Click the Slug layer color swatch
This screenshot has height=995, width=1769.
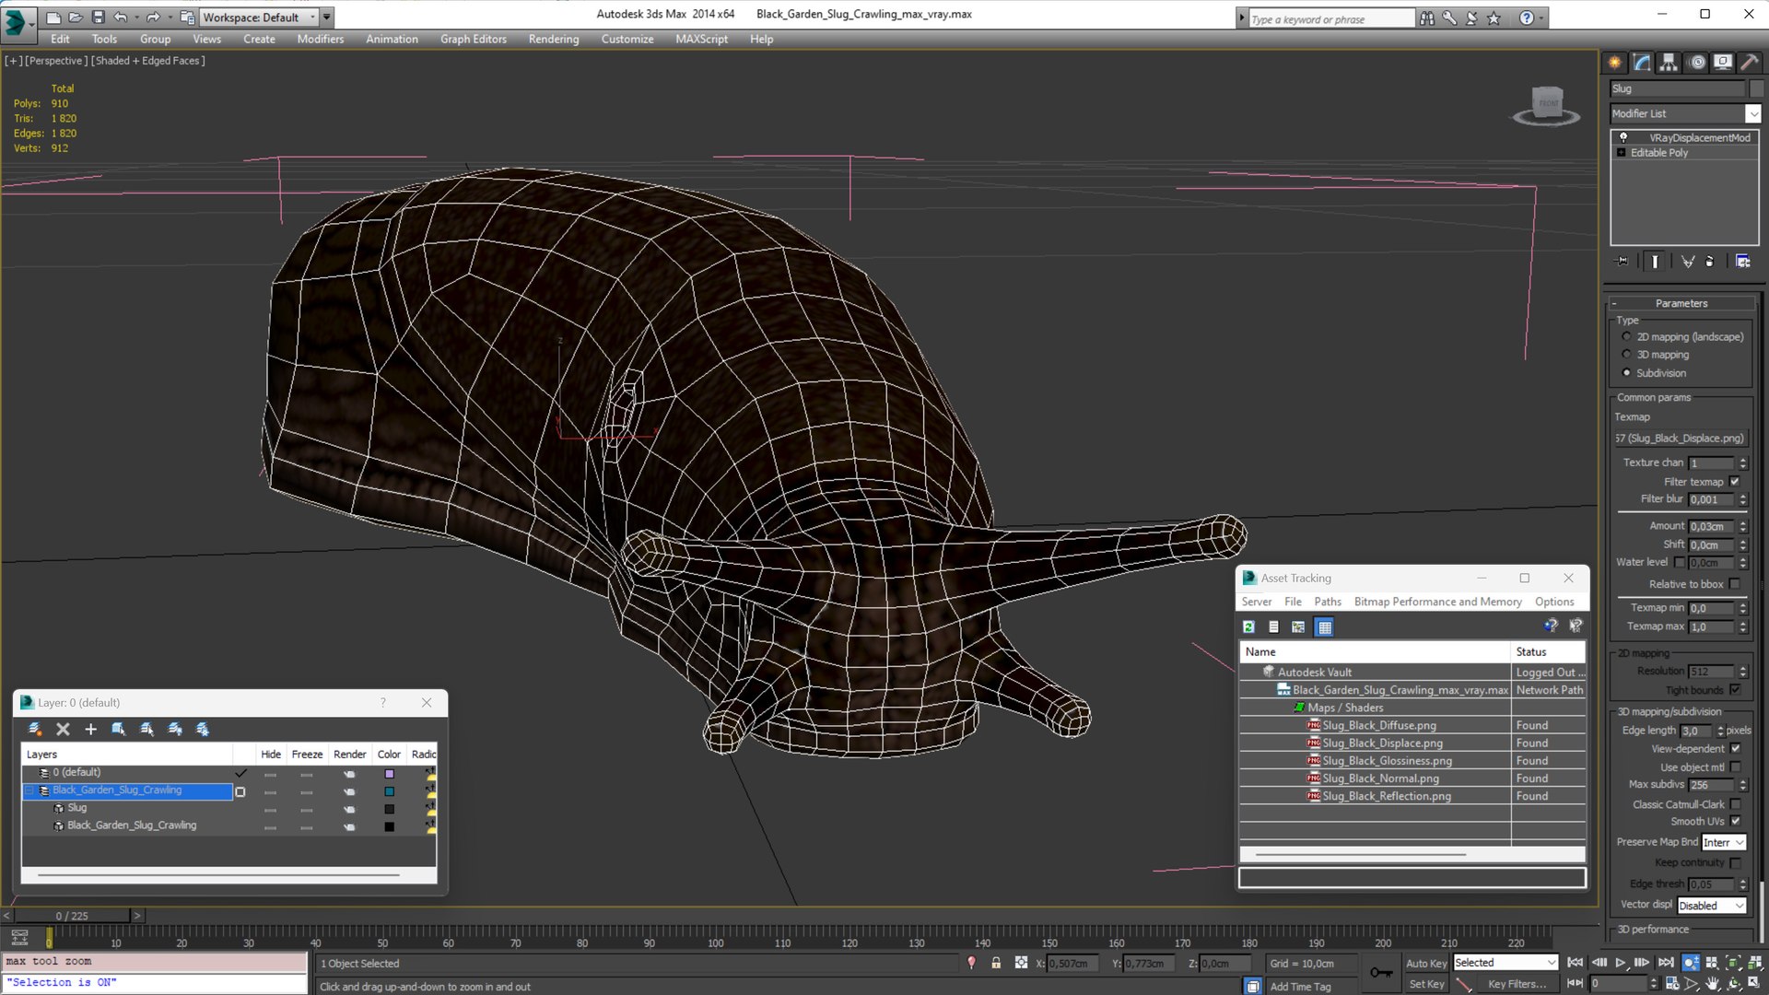pos(389,809)
